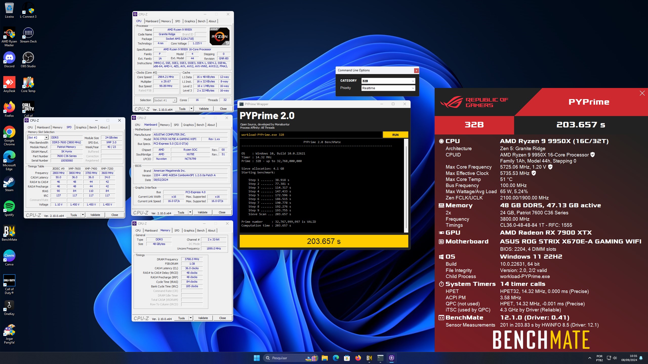Close the BenchMate result panel

coord(642,93)
